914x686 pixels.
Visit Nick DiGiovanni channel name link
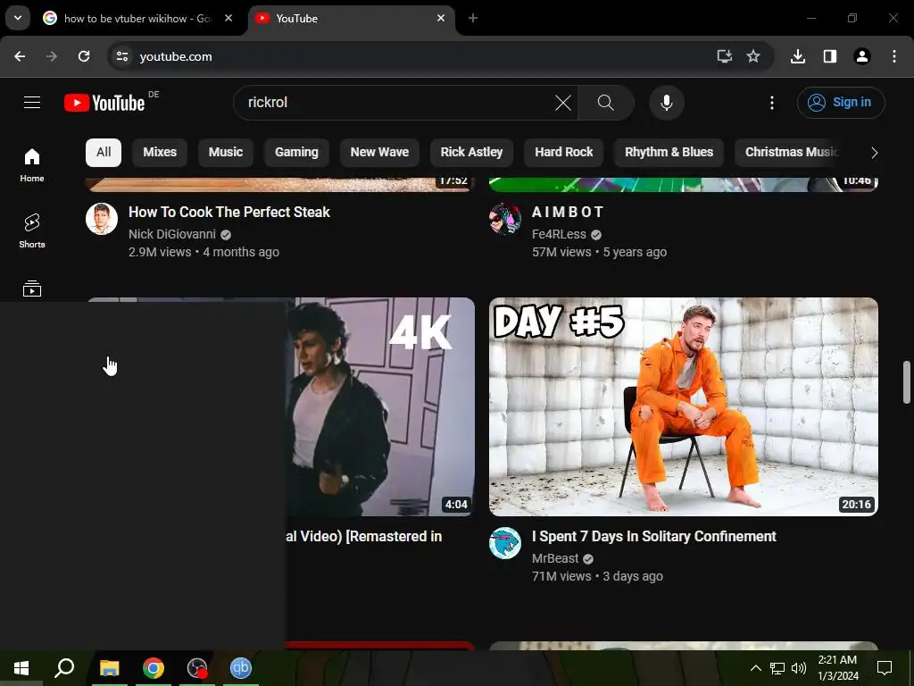click(172, 234)
